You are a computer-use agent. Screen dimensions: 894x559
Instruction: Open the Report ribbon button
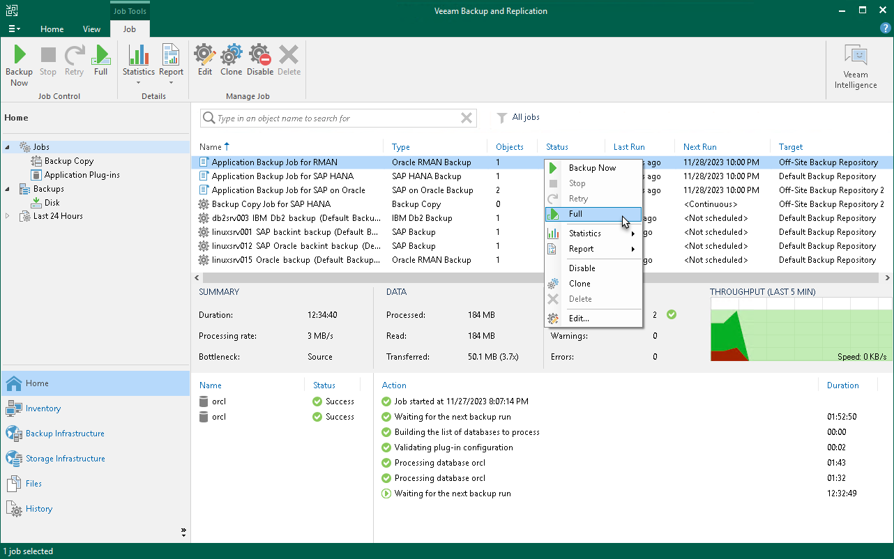(x=171, y=61)
